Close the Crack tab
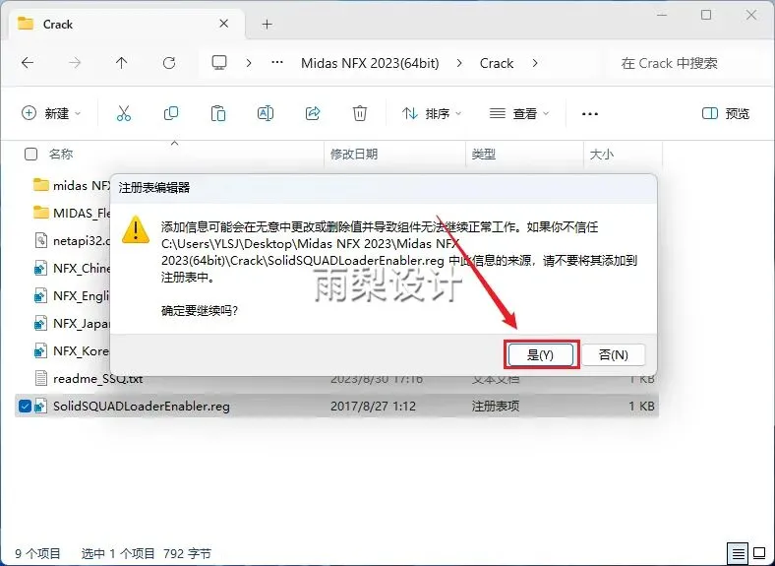The height and width of the screenshot is (566, 775). point(223,24)
